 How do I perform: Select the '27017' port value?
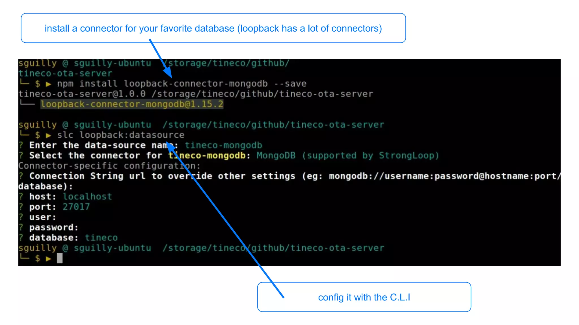point(76,207)
